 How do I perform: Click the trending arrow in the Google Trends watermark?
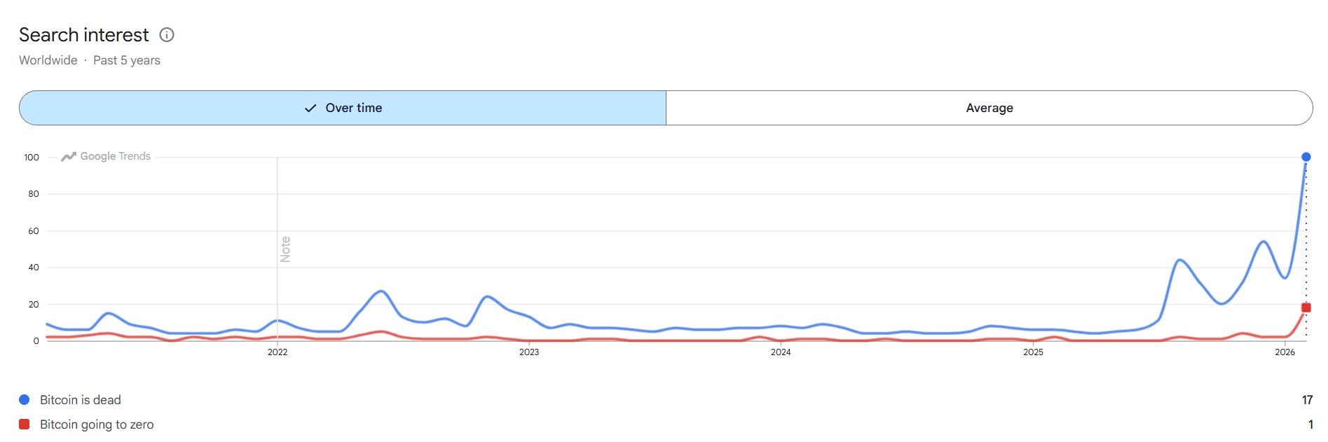(x=67, y=156)
